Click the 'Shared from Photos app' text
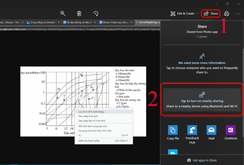Image resolution: width=244 pixels, height=165 pixels. [202, 32]
